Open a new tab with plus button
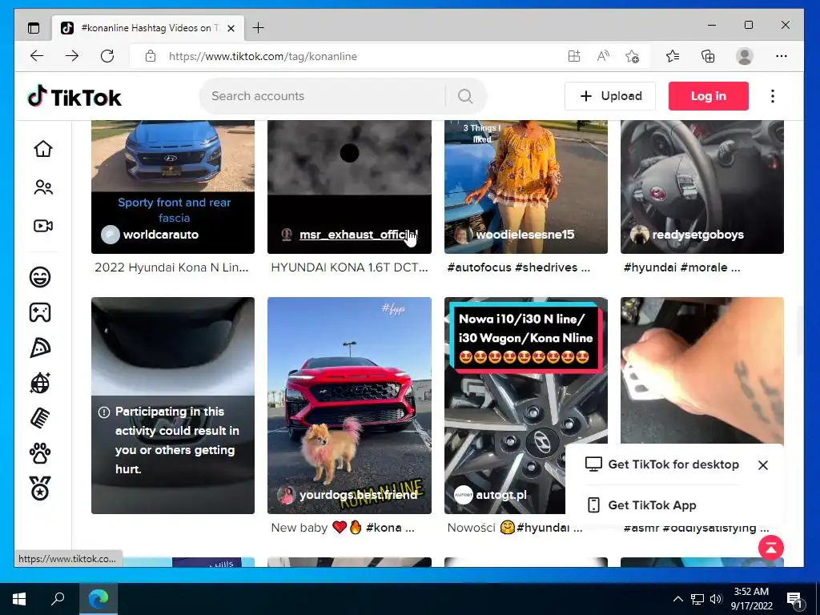The width and height of the screenshot is (820, 615). 259,28
